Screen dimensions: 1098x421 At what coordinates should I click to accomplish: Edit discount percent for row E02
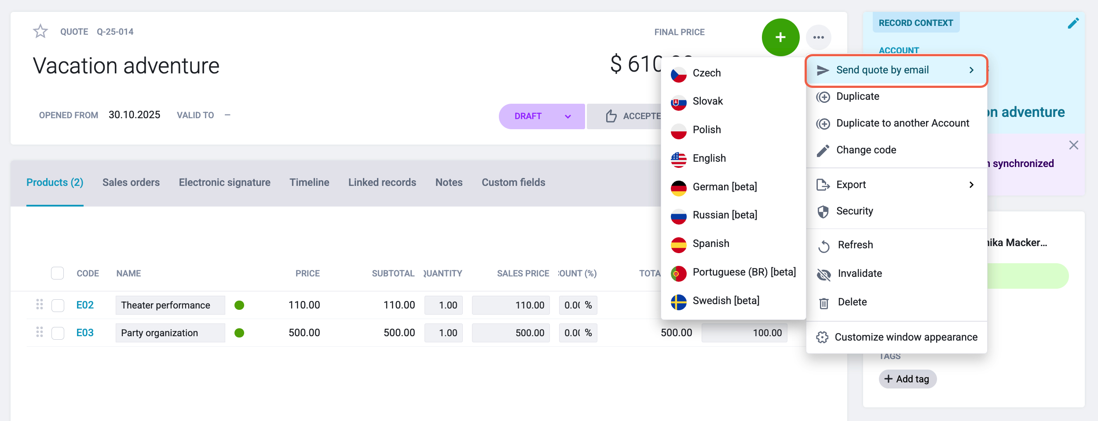[578, 305]
